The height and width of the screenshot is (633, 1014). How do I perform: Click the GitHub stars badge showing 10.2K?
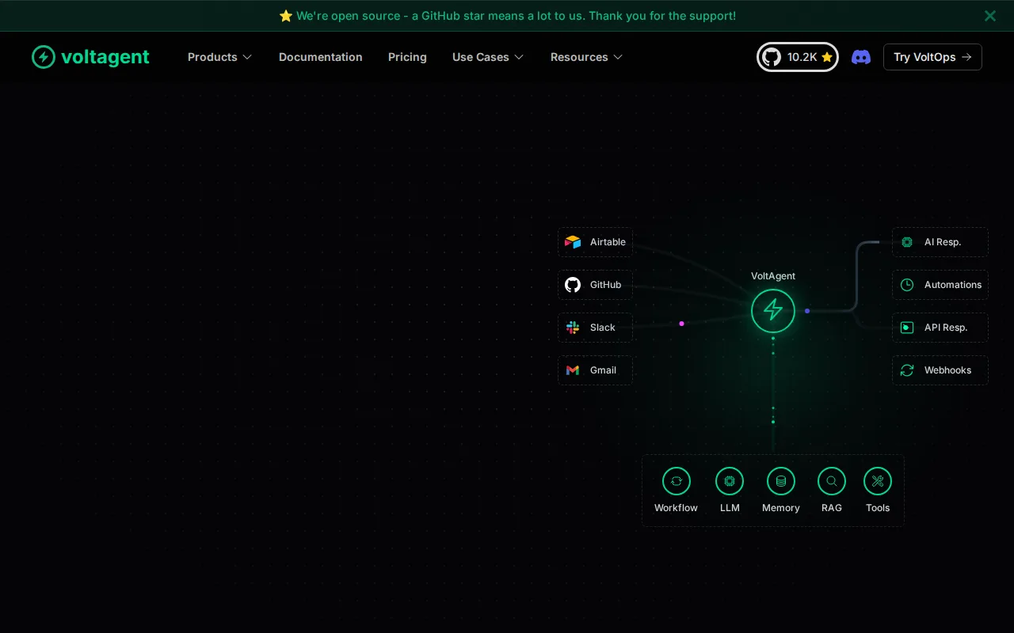point(798,57)
